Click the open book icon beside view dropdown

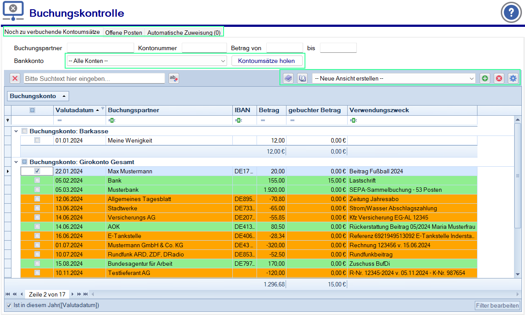(x=302, y=78)
